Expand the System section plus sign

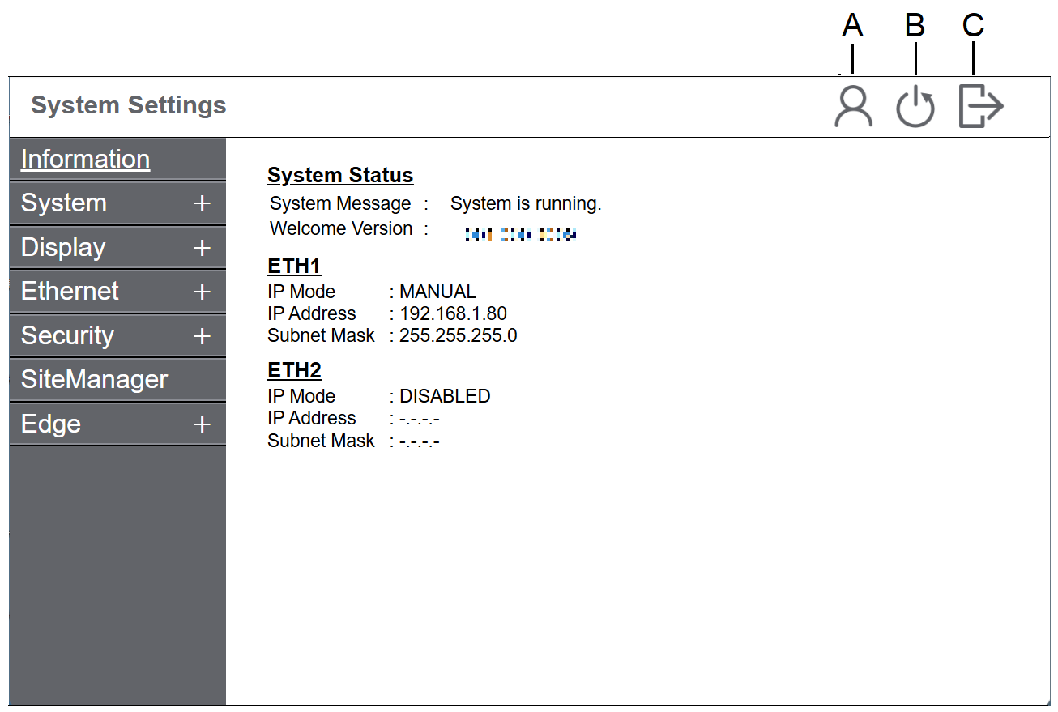pos(202,203)
